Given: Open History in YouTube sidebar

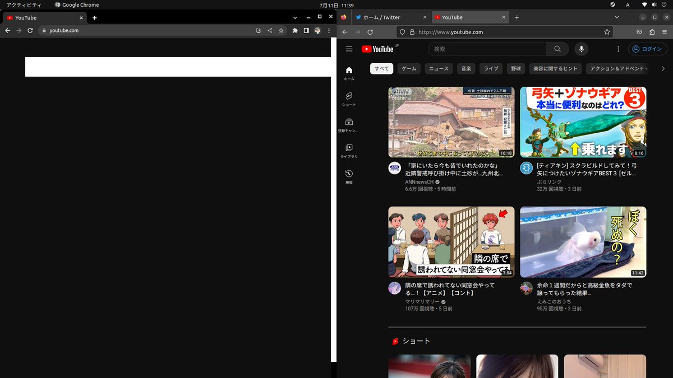Looking at the screenshot, I should 349,177.
